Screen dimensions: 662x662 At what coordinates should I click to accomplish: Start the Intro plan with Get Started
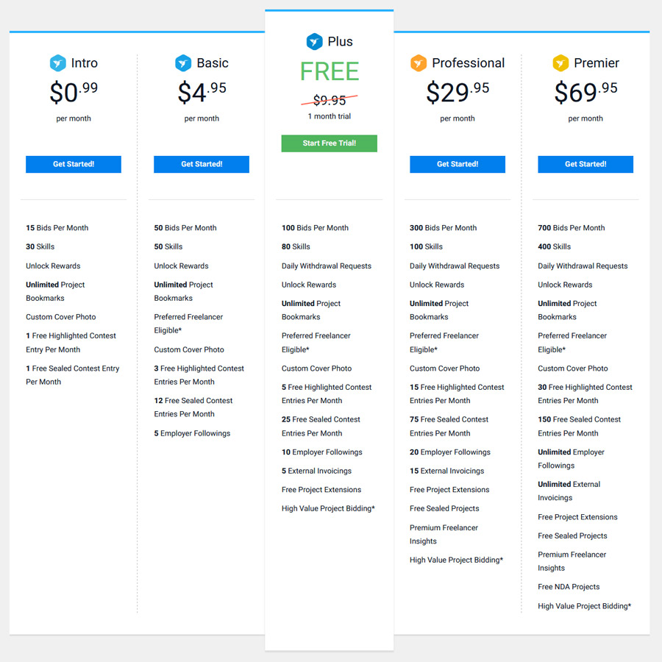coord(74,164)
